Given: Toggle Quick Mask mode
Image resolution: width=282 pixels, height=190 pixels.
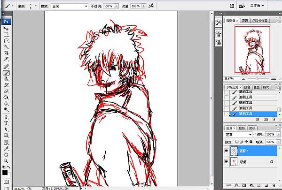Looking at the screenshot, I should (6, 182).
